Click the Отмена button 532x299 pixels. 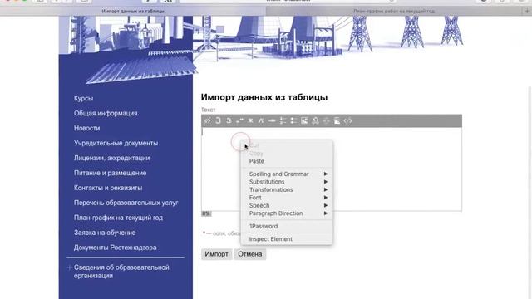(x=250, y=254)
